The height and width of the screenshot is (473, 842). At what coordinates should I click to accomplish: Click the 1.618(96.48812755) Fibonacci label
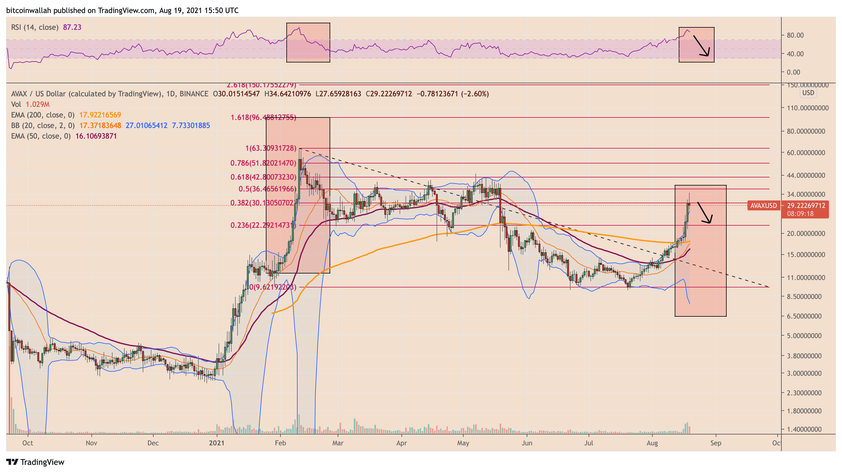pyautogui.click(x=263, y=117)
